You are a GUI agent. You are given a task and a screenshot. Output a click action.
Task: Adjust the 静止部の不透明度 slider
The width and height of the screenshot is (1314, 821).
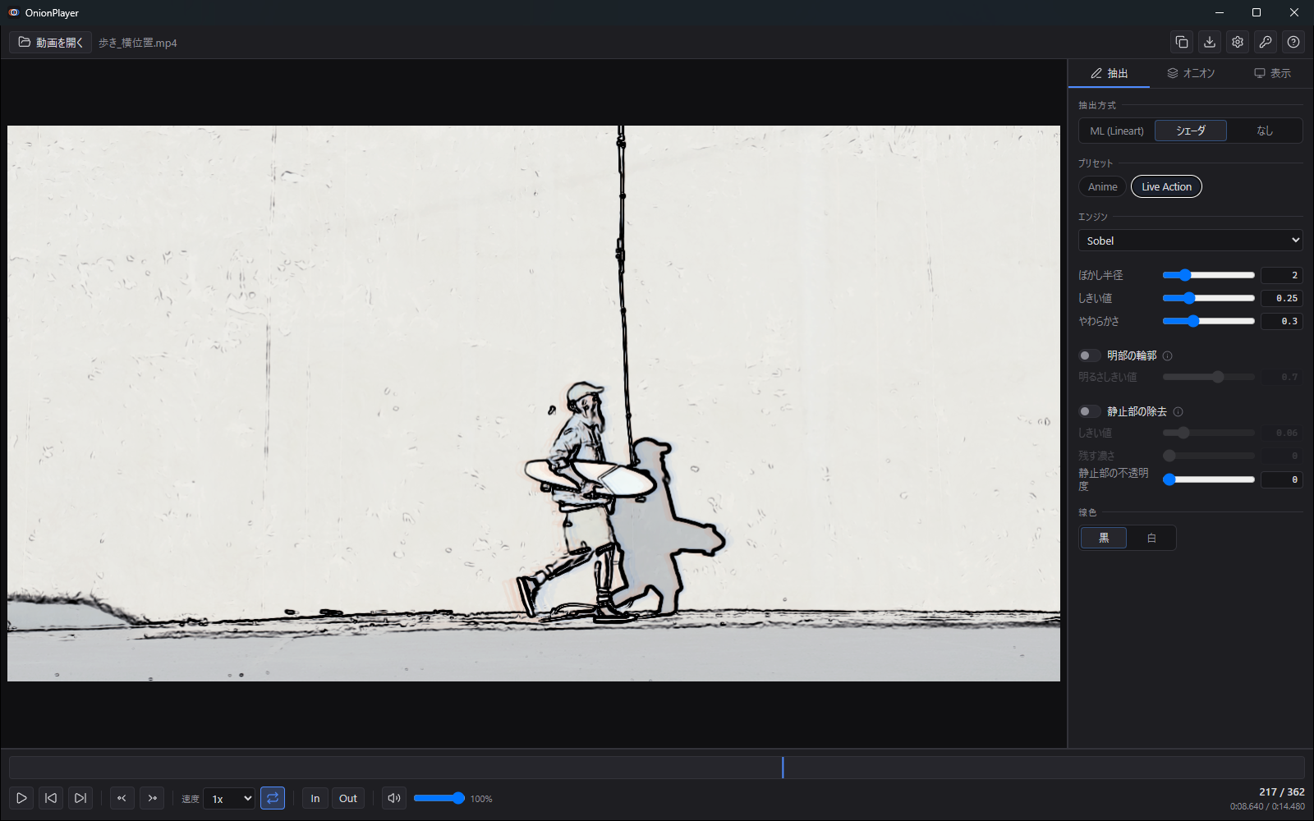pyautogui.click(x=1209, y=479)
